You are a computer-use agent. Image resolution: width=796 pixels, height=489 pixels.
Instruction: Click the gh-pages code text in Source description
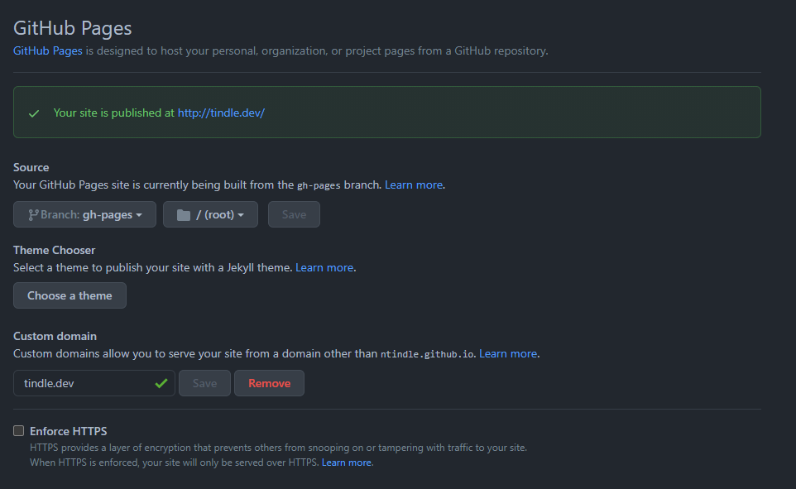319,185
